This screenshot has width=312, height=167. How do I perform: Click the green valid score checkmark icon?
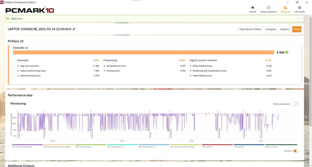tap(8, 19)
